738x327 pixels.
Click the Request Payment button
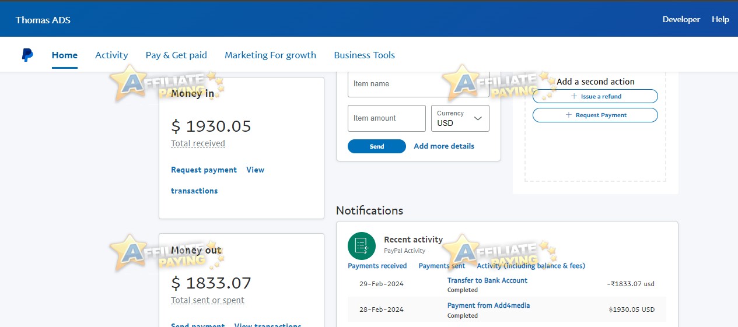click(x=595, y=115)
